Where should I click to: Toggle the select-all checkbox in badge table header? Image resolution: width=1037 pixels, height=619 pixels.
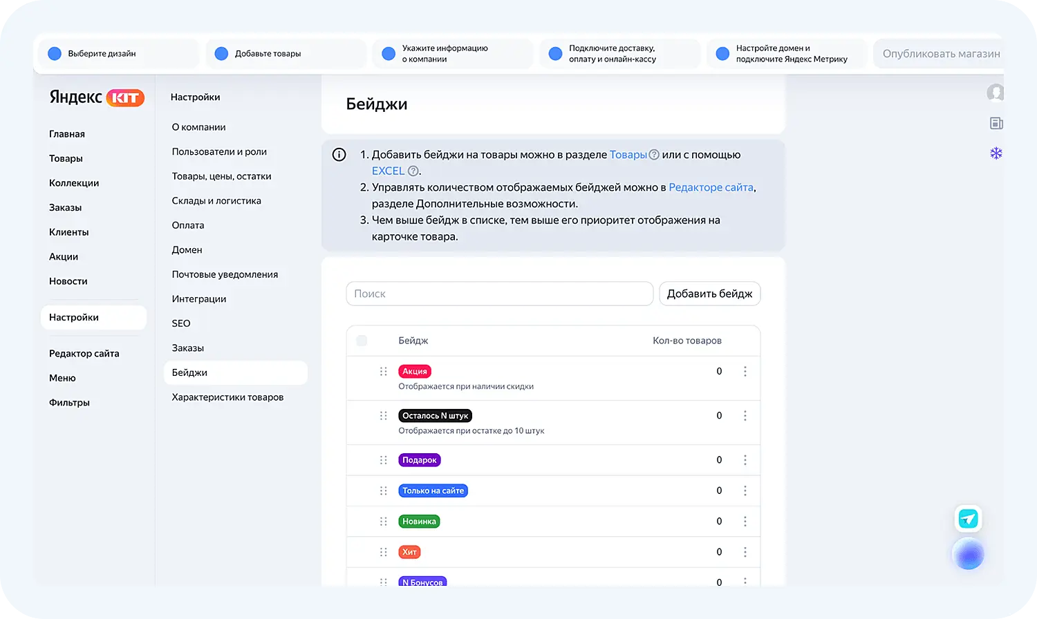[362, 341]
